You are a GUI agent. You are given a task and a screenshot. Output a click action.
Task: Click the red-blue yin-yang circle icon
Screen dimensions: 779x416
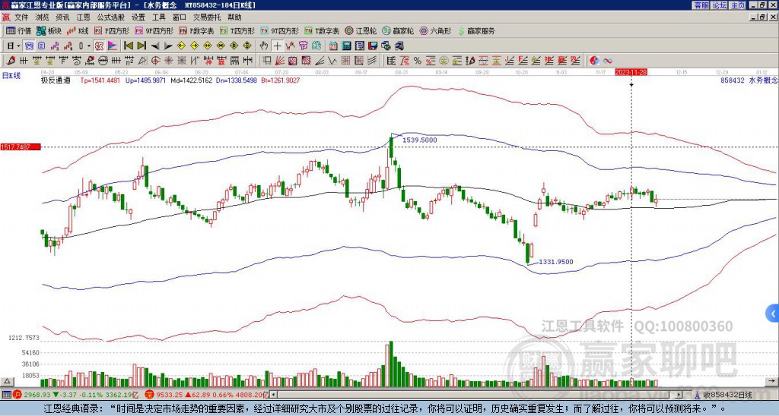pyautogui.click(x=594, y=61)
